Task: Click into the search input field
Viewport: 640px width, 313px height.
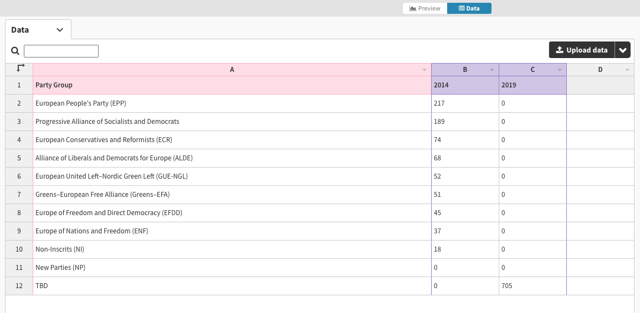Action: tap(61, 51)
